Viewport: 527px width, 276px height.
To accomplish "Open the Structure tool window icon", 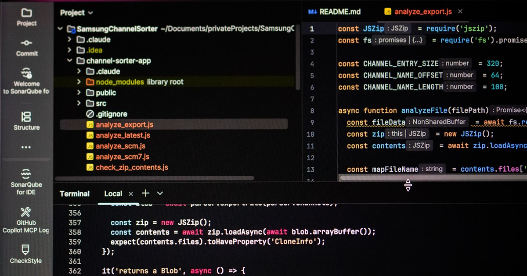I will pyautogui.click(x=26, y=117).
